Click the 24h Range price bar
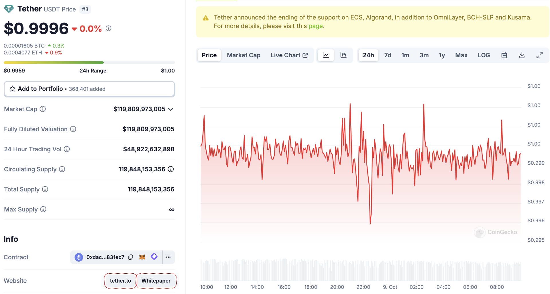550x294 pixels. click(89, 62)
